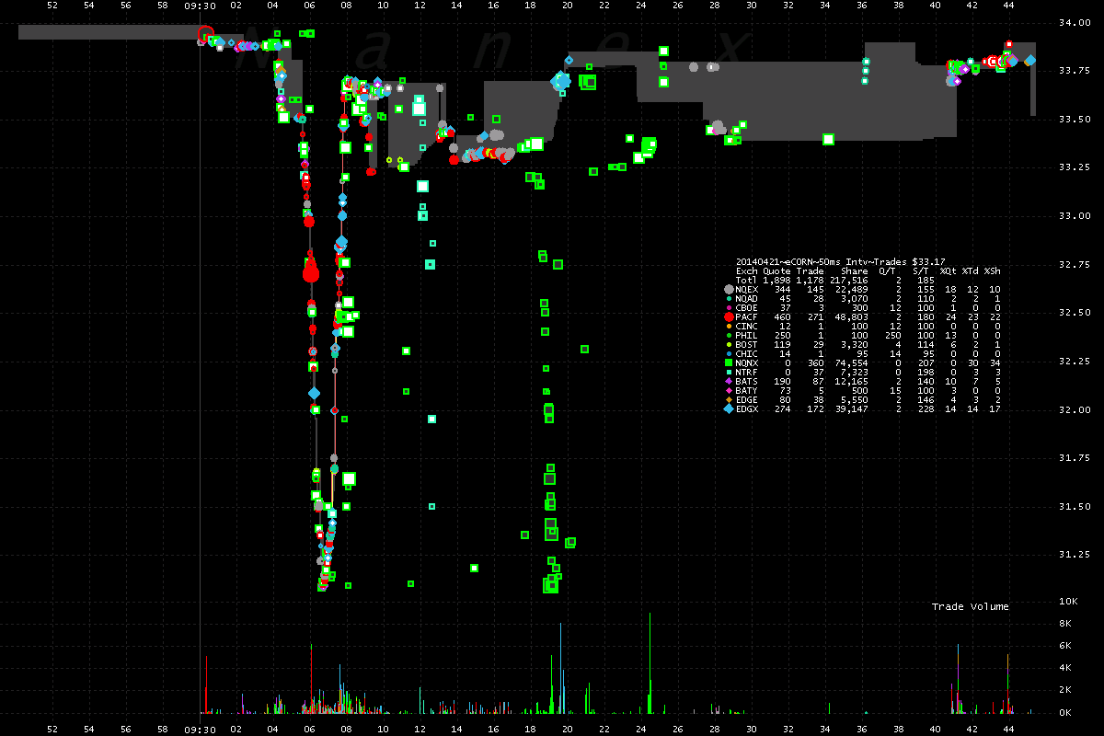1104x736 pixels.
Task: Click the 09:30 label on top time axis
Action: [x=200, y=6]
